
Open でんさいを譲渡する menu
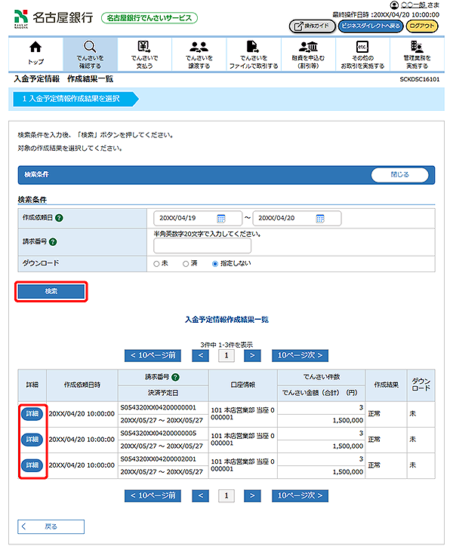click(x=199, y=54)
